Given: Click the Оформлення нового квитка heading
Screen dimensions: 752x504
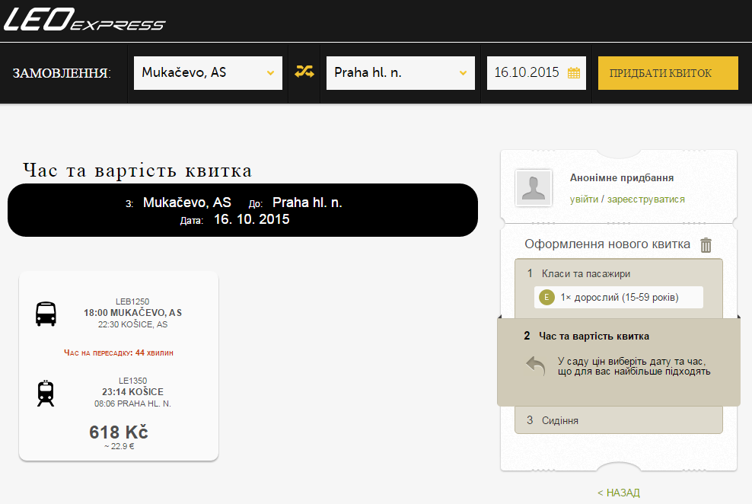Looking at the screenshot, I should point(607,244).
